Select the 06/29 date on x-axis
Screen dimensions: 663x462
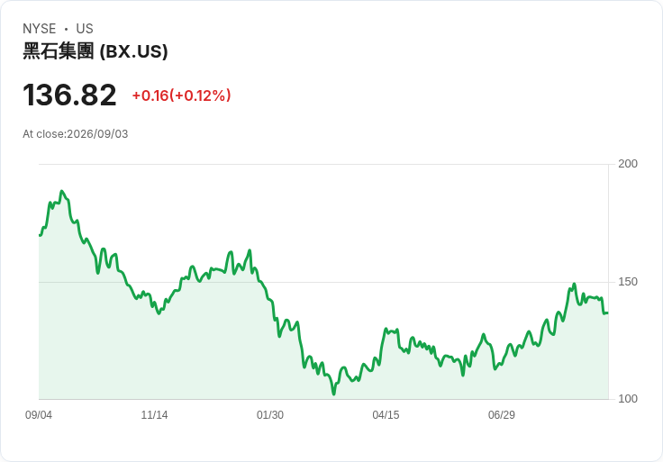pyautogui.click(x=502, y=415)
